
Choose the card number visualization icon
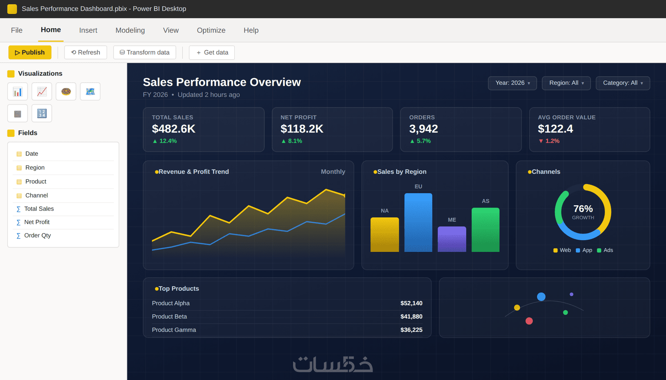coord(42,114)
